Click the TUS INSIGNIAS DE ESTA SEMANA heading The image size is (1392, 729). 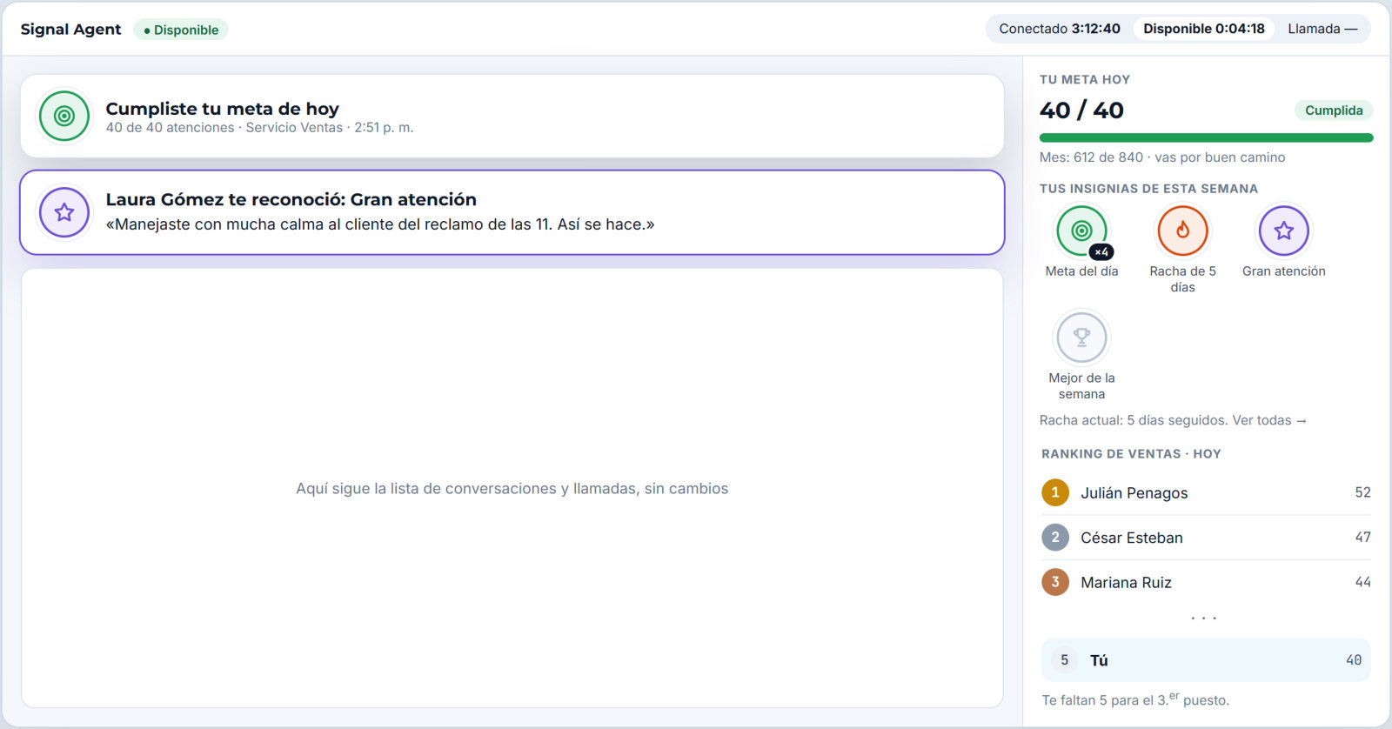coord(1148,189)
